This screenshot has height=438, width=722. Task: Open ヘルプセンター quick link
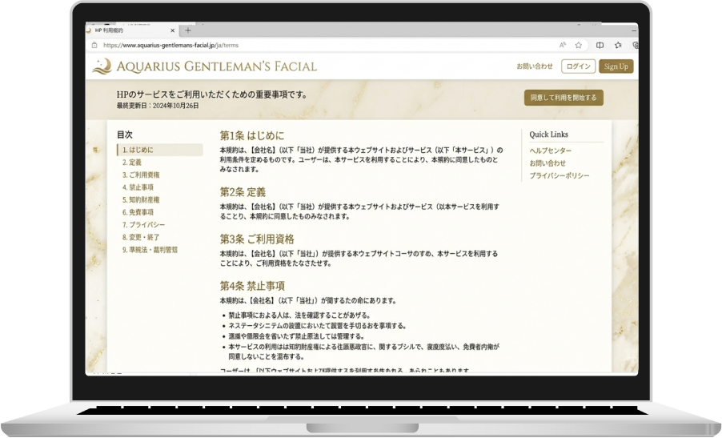pos(550,151)
